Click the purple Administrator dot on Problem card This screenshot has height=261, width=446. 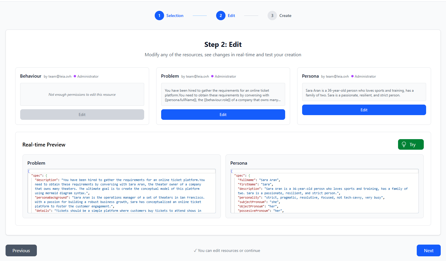coord(212,76)
